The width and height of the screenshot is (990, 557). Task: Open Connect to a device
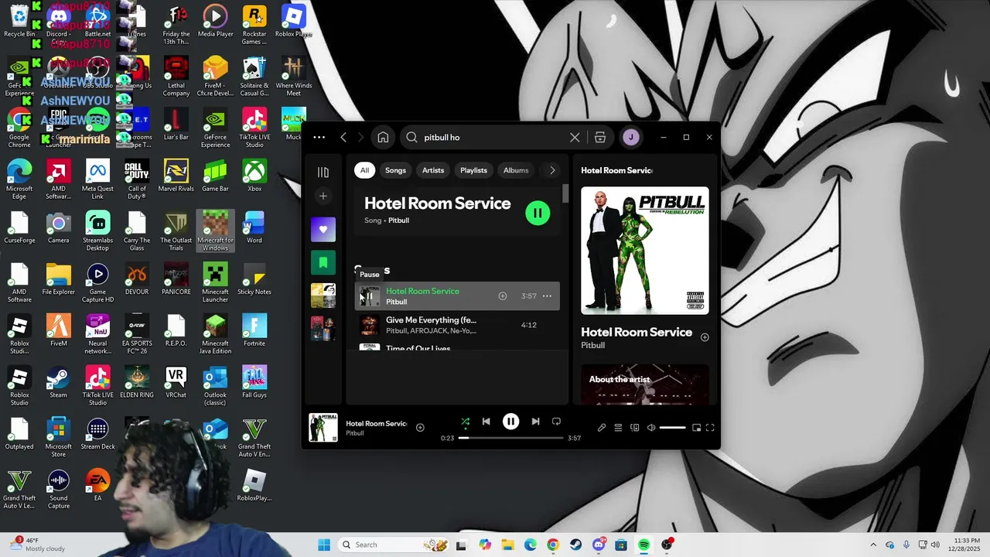click(x=635, y=428)
